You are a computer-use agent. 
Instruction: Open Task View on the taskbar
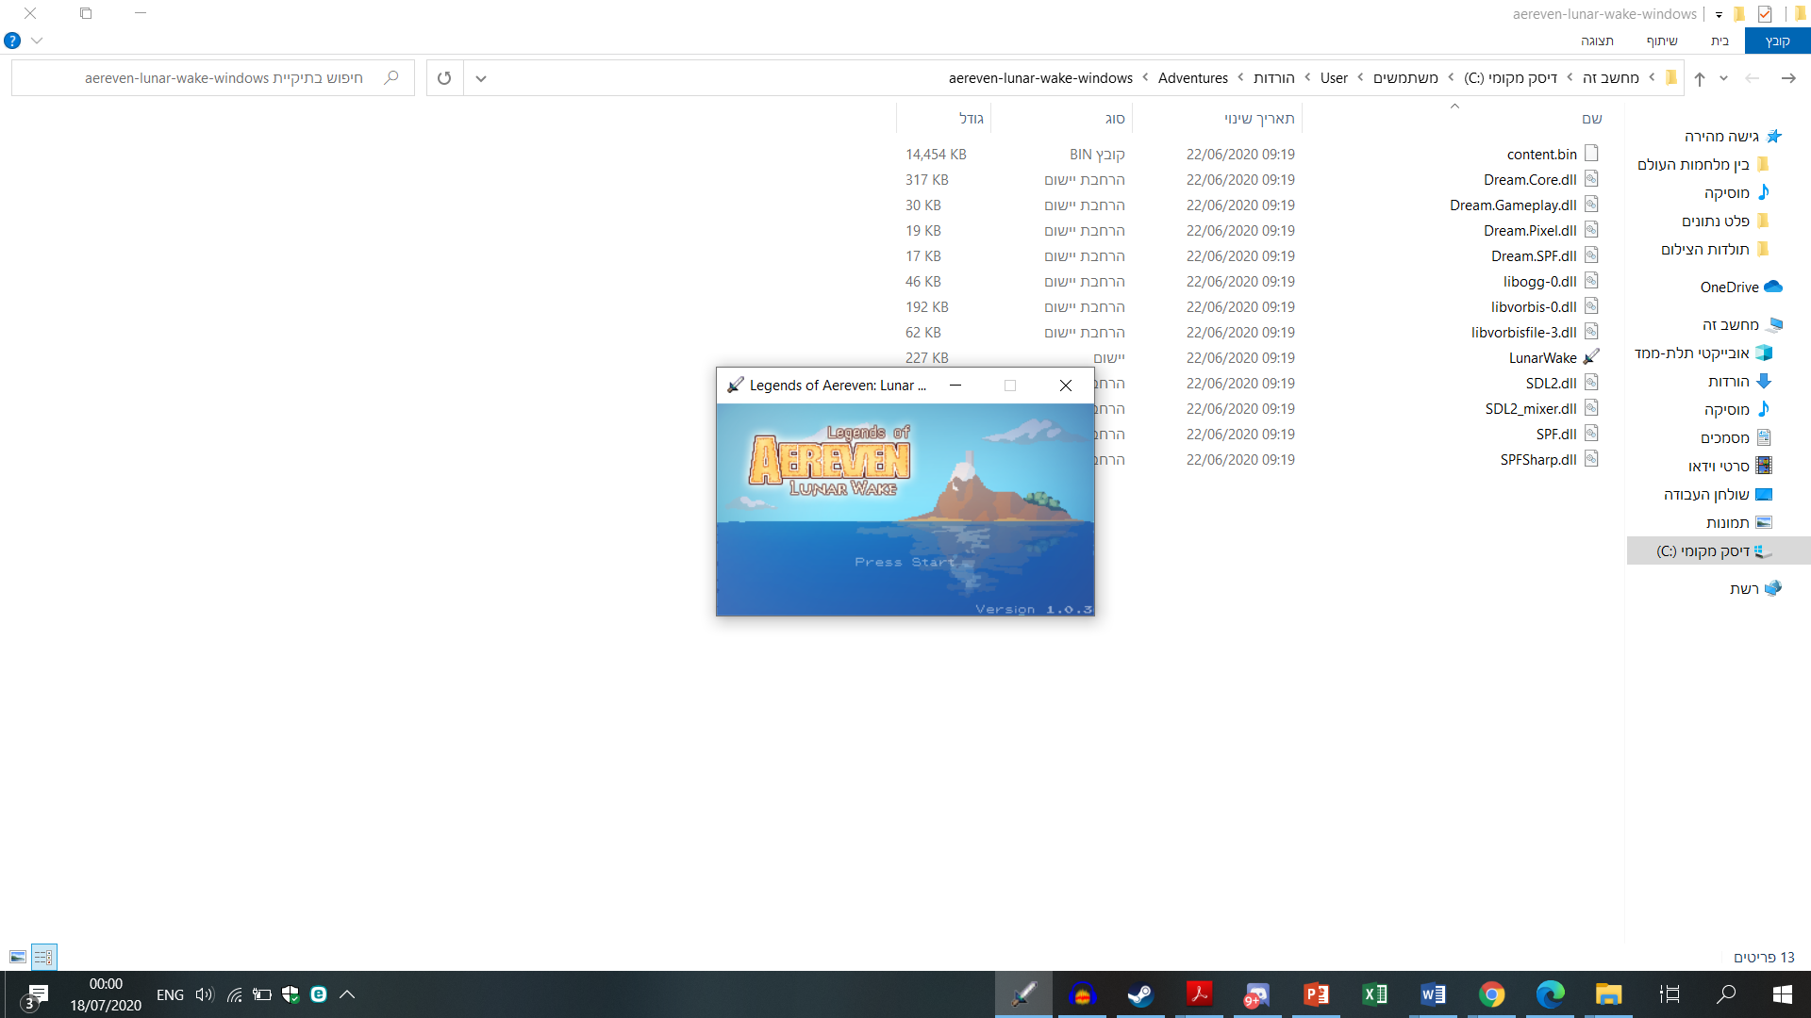(x=1670, y=994)
